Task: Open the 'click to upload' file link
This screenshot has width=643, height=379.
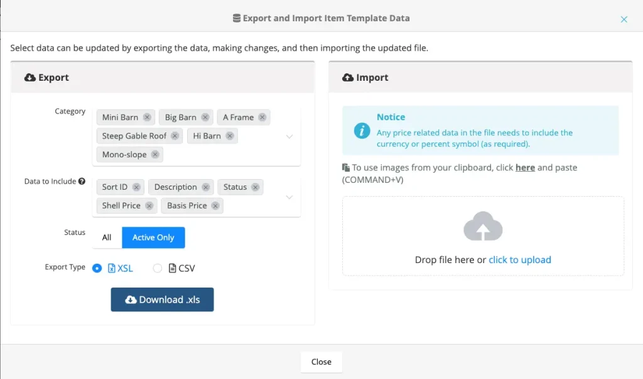Action: pyautogui.click(x=520, y=260)
